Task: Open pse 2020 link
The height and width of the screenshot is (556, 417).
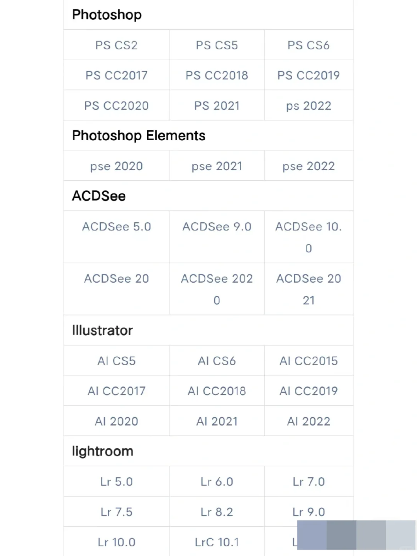Action: (117, 166)
